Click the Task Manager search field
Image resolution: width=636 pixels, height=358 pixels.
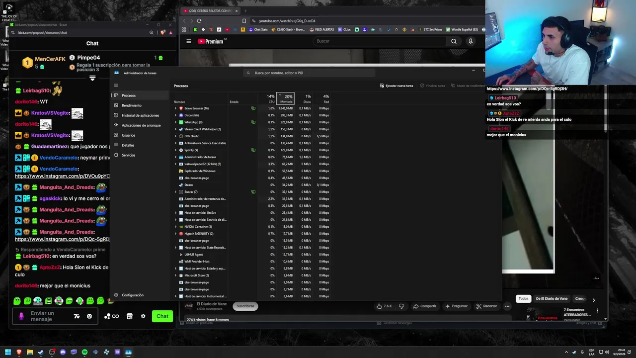point(308,73)
